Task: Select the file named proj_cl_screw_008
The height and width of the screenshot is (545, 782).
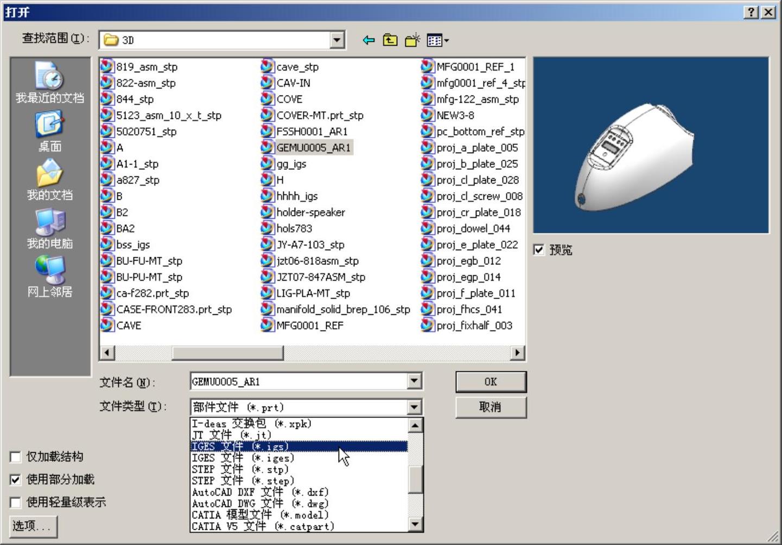Action: point(480,196)
